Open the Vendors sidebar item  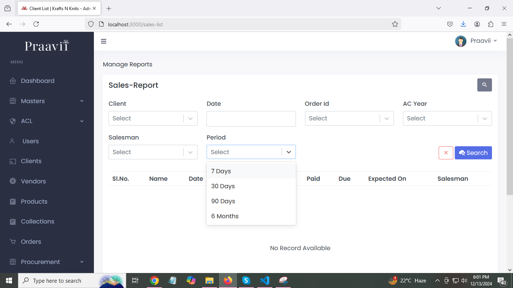coord(33,181)
